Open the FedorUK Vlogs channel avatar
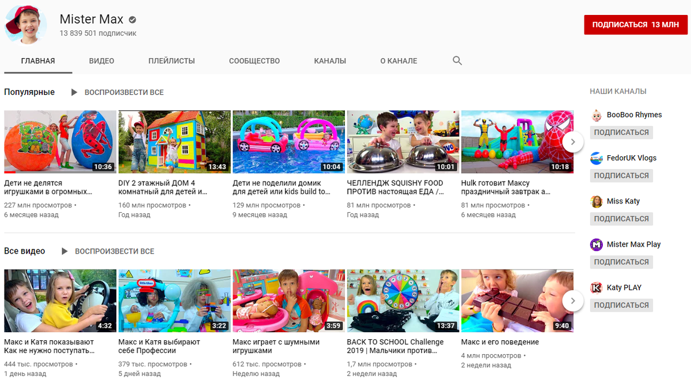 [x=597, y=158]
